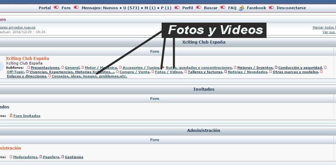Log out using Desconectarse

pos(291,8)
